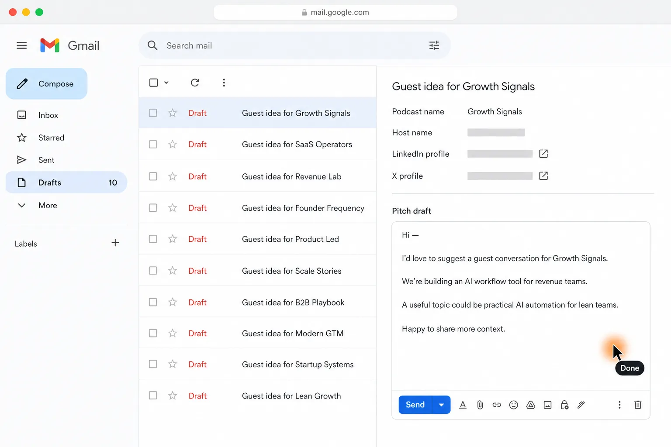671x447 pixels.
Task: Click the search magnifier icon
Action: coord(152,45)
